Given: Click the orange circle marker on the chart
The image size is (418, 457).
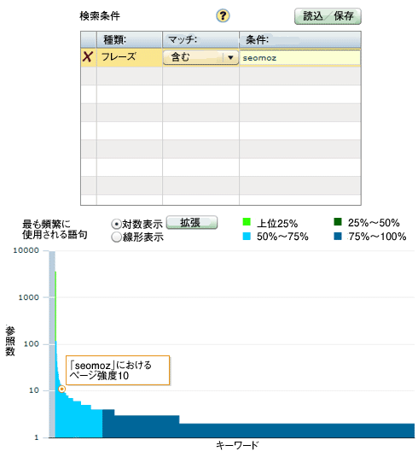Looking at the screenshot, I should pyautogui.click(x=61, y=390).
